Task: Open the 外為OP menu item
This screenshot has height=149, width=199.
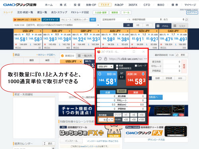Action: coord(119,5)
